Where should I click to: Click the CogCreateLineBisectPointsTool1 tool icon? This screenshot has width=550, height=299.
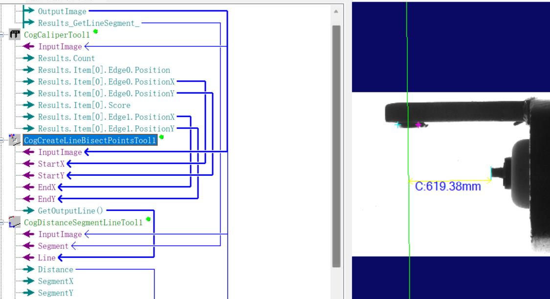pos(15,140)
